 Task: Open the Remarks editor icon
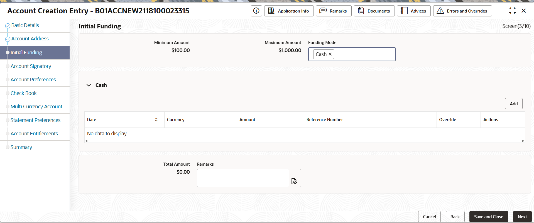294,182
